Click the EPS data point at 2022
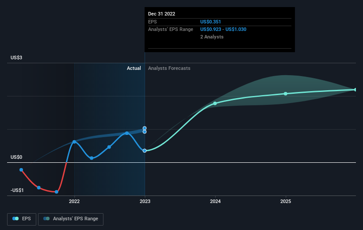 74,142
